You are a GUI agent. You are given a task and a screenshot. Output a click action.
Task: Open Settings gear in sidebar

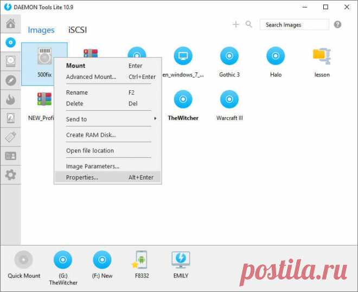click(x=10, y=175)
